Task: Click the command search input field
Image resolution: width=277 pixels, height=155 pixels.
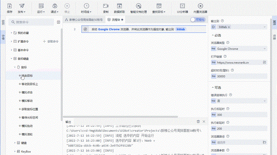Action: tap(32, 22)
